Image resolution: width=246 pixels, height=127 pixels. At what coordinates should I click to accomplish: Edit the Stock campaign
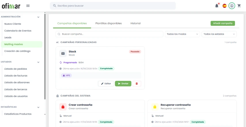(x=106, y=84)
